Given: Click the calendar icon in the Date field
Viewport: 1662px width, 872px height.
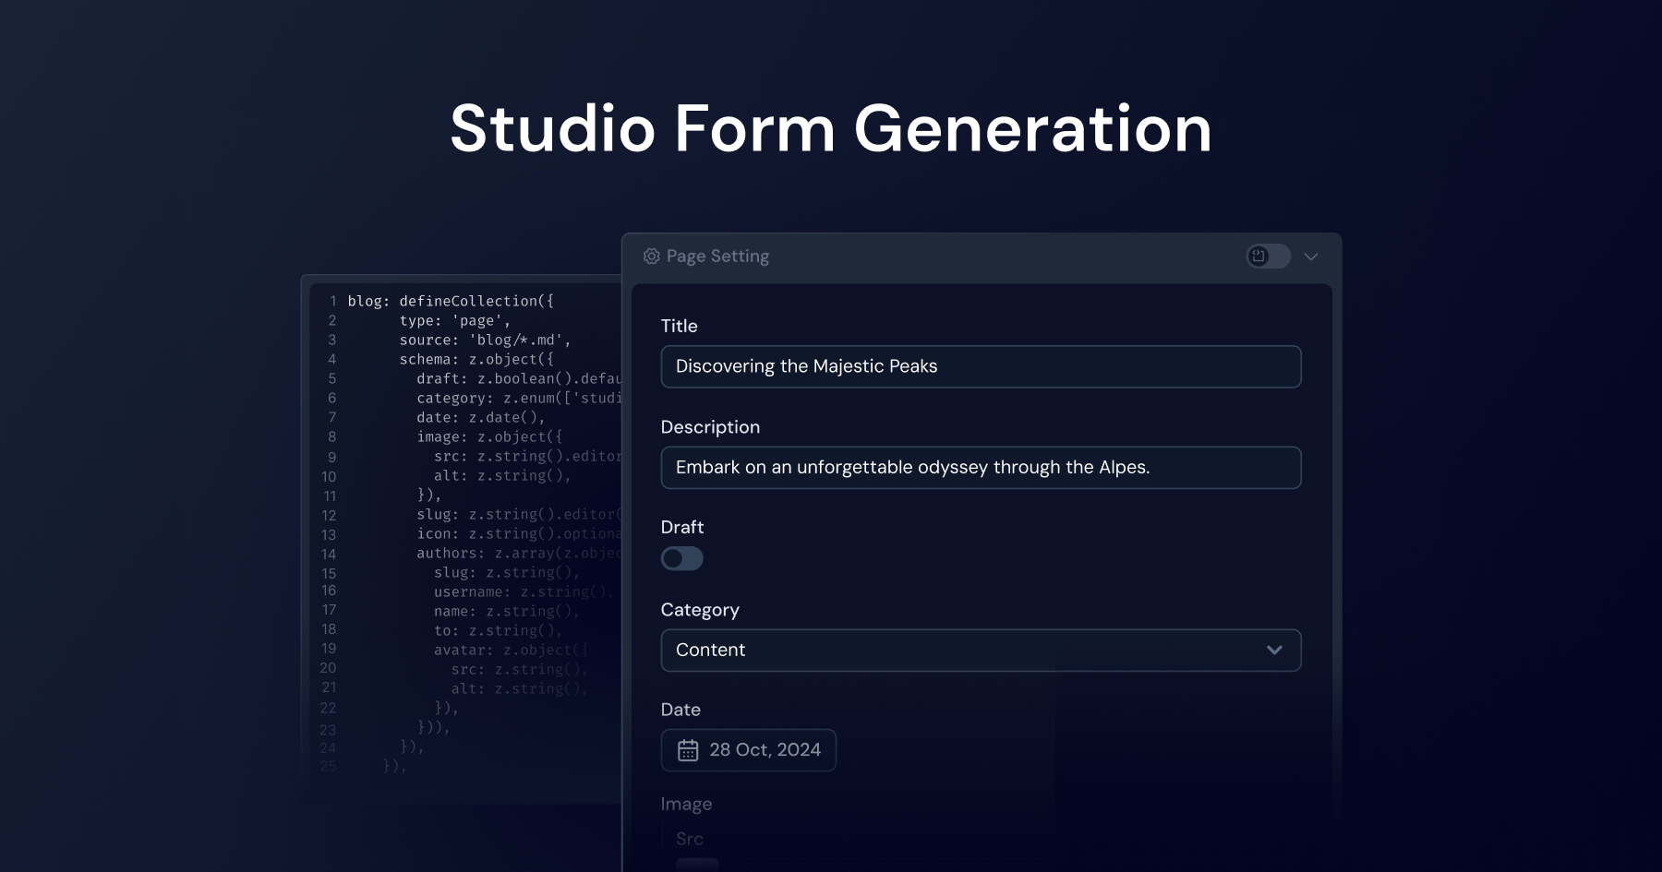Looking at the screenshot, I should click(687, 750).
